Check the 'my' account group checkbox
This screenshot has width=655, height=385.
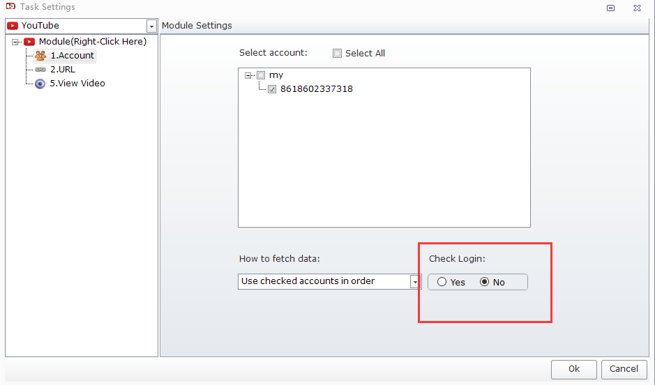click(x=261, y=75)
